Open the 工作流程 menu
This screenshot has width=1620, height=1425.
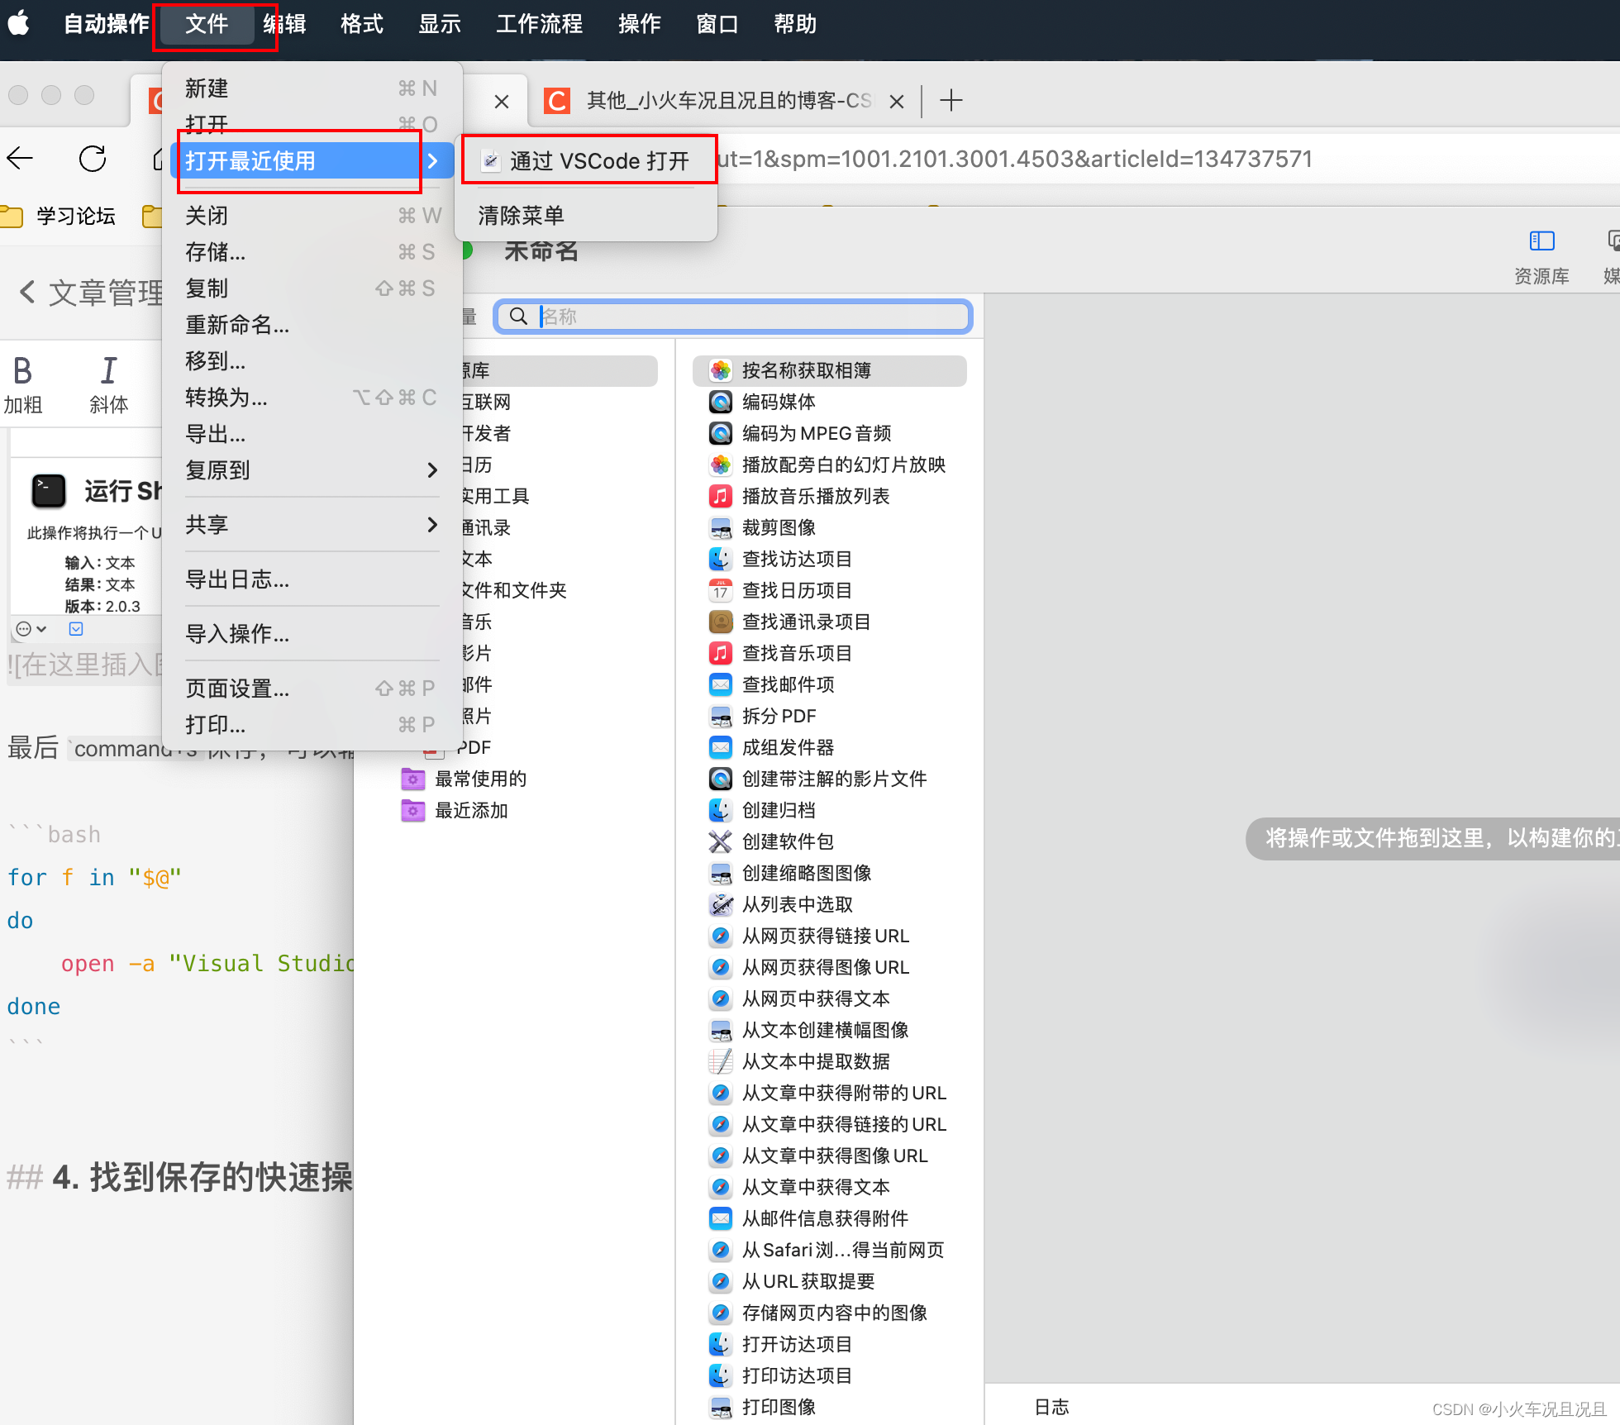[x=539, y=24]
